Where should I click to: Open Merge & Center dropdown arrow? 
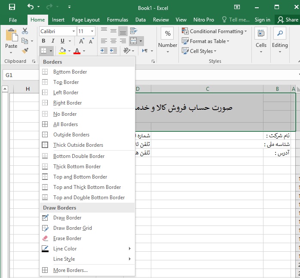click(141, 41)
